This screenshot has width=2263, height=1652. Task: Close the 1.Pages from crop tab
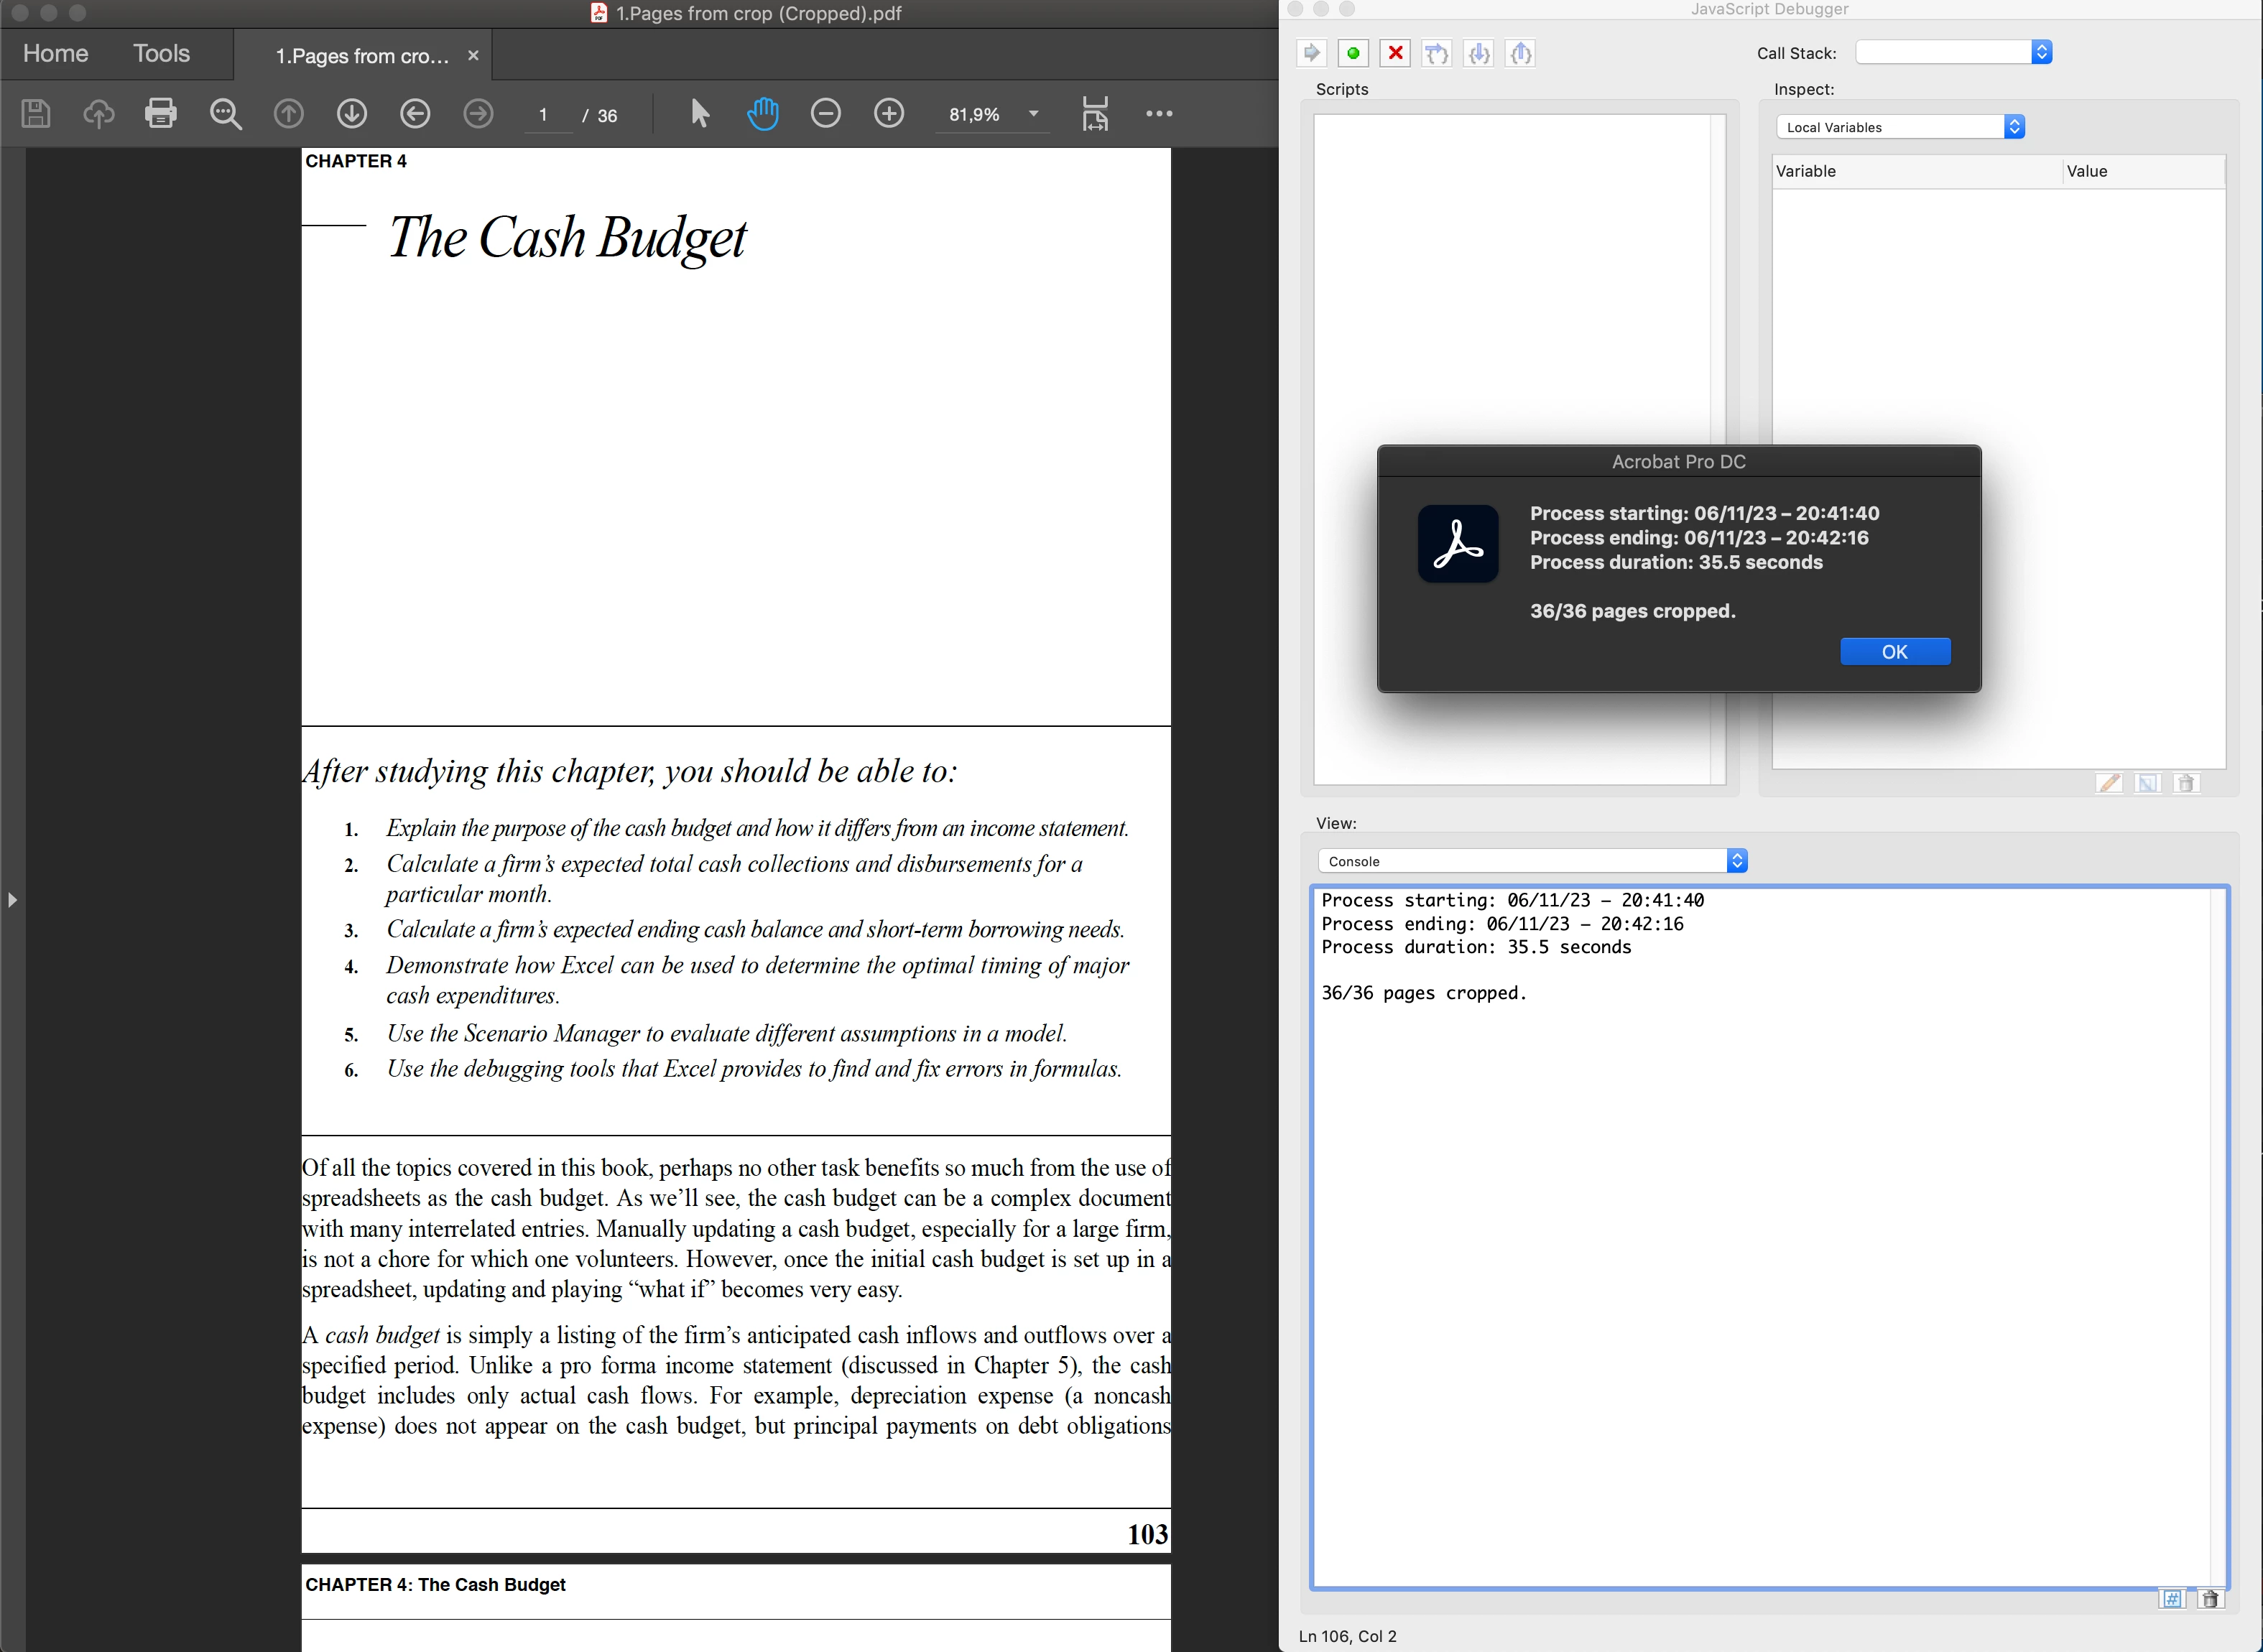[473, 56]
